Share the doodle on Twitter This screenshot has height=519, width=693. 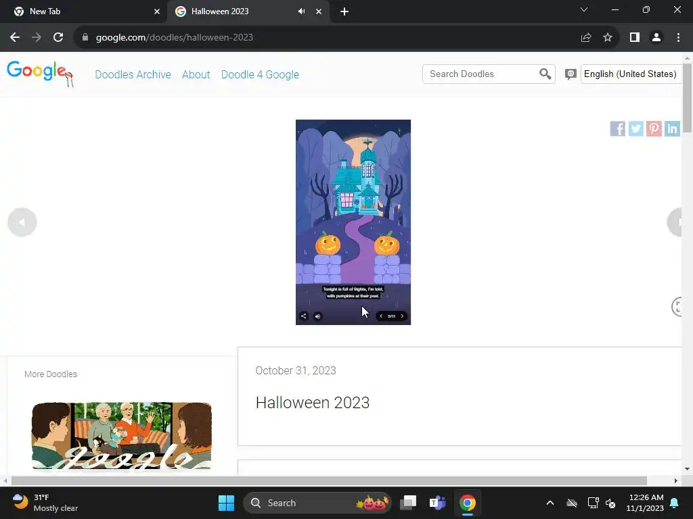tap(635, 128)
